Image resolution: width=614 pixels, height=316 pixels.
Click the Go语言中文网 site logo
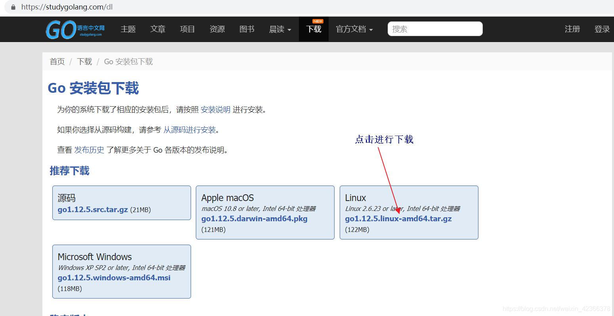point(75,29)
